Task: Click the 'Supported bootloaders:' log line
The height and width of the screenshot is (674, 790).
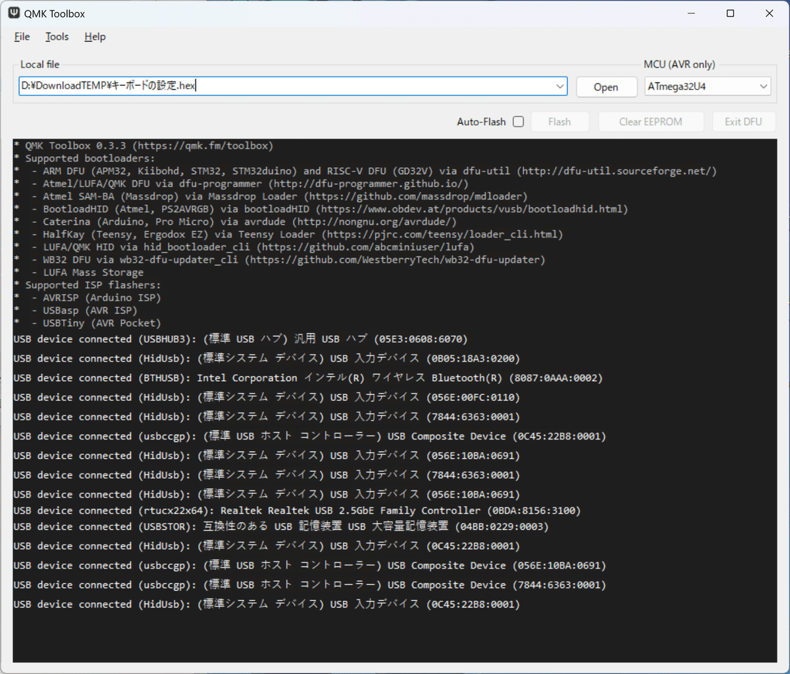Action: (x=84, y=159)
